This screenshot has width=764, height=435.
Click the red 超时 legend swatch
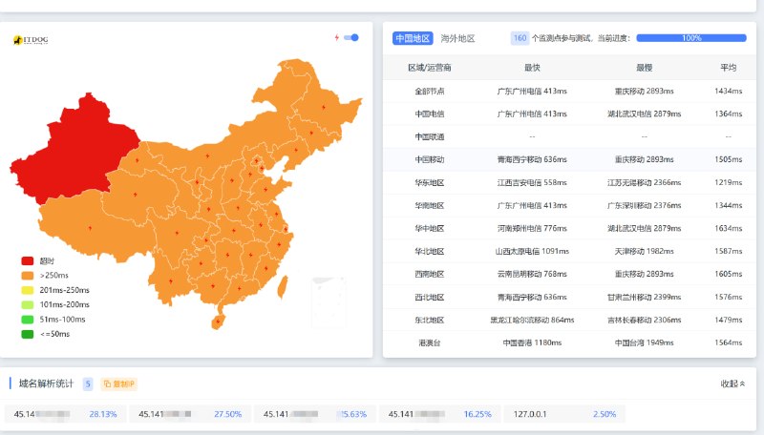pyautogui.click(x=28, y=260)
